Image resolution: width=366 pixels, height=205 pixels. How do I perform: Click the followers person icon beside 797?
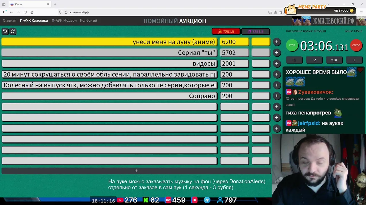(x=220, y=200)
